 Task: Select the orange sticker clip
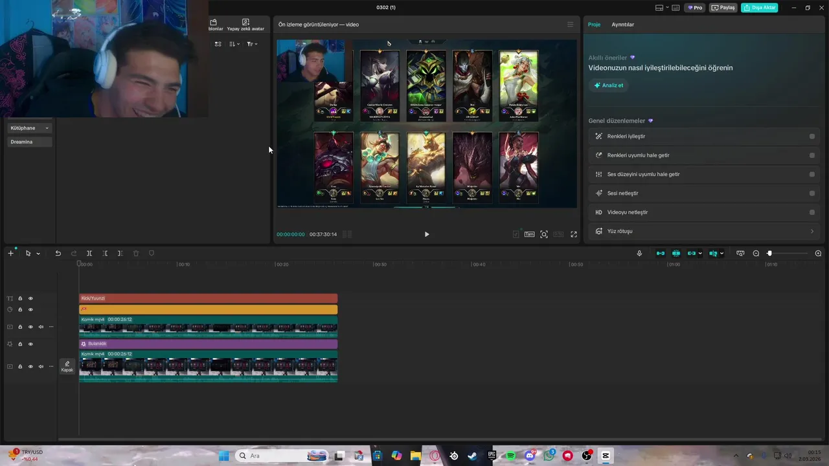[x=208, y=309]
